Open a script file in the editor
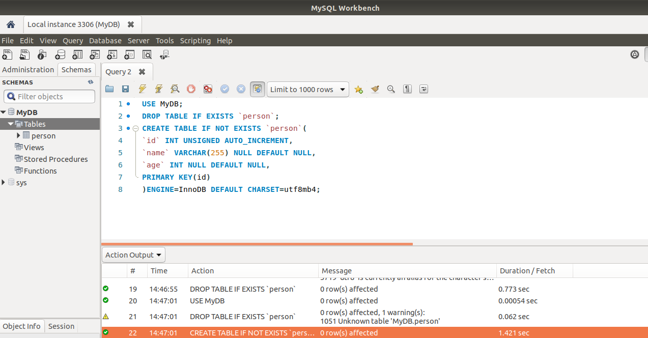 (109, 89)
